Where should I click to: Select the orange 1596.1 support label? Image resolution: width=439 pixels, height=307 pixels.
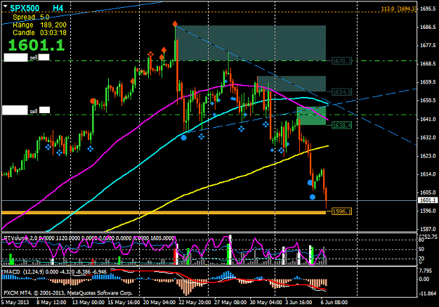coord(341,211)
